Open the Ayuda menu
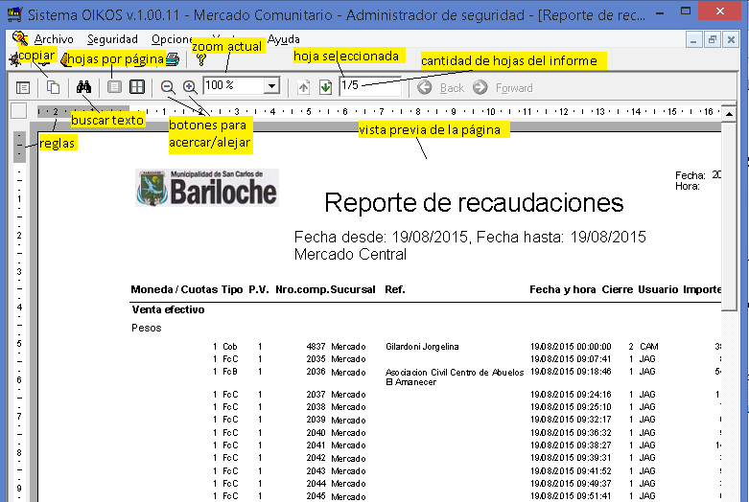This screenshot has width=749, height=502. point(284,39)
